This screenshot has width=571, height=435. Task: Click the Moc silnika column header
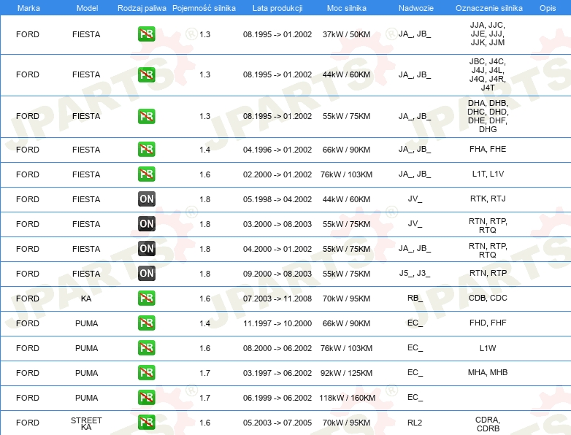coord(347,8)
